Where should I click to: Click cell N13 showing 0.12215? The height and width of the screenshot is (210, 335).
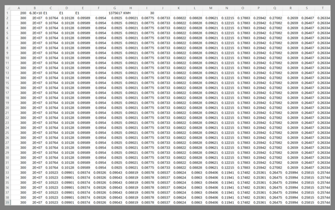click(x=226, y=73)
